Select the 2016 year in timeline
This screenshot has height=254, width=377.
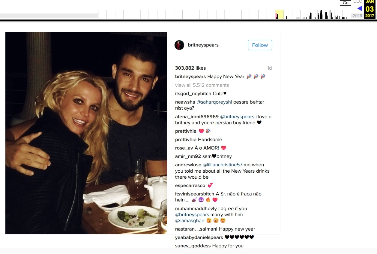[358, 16]
